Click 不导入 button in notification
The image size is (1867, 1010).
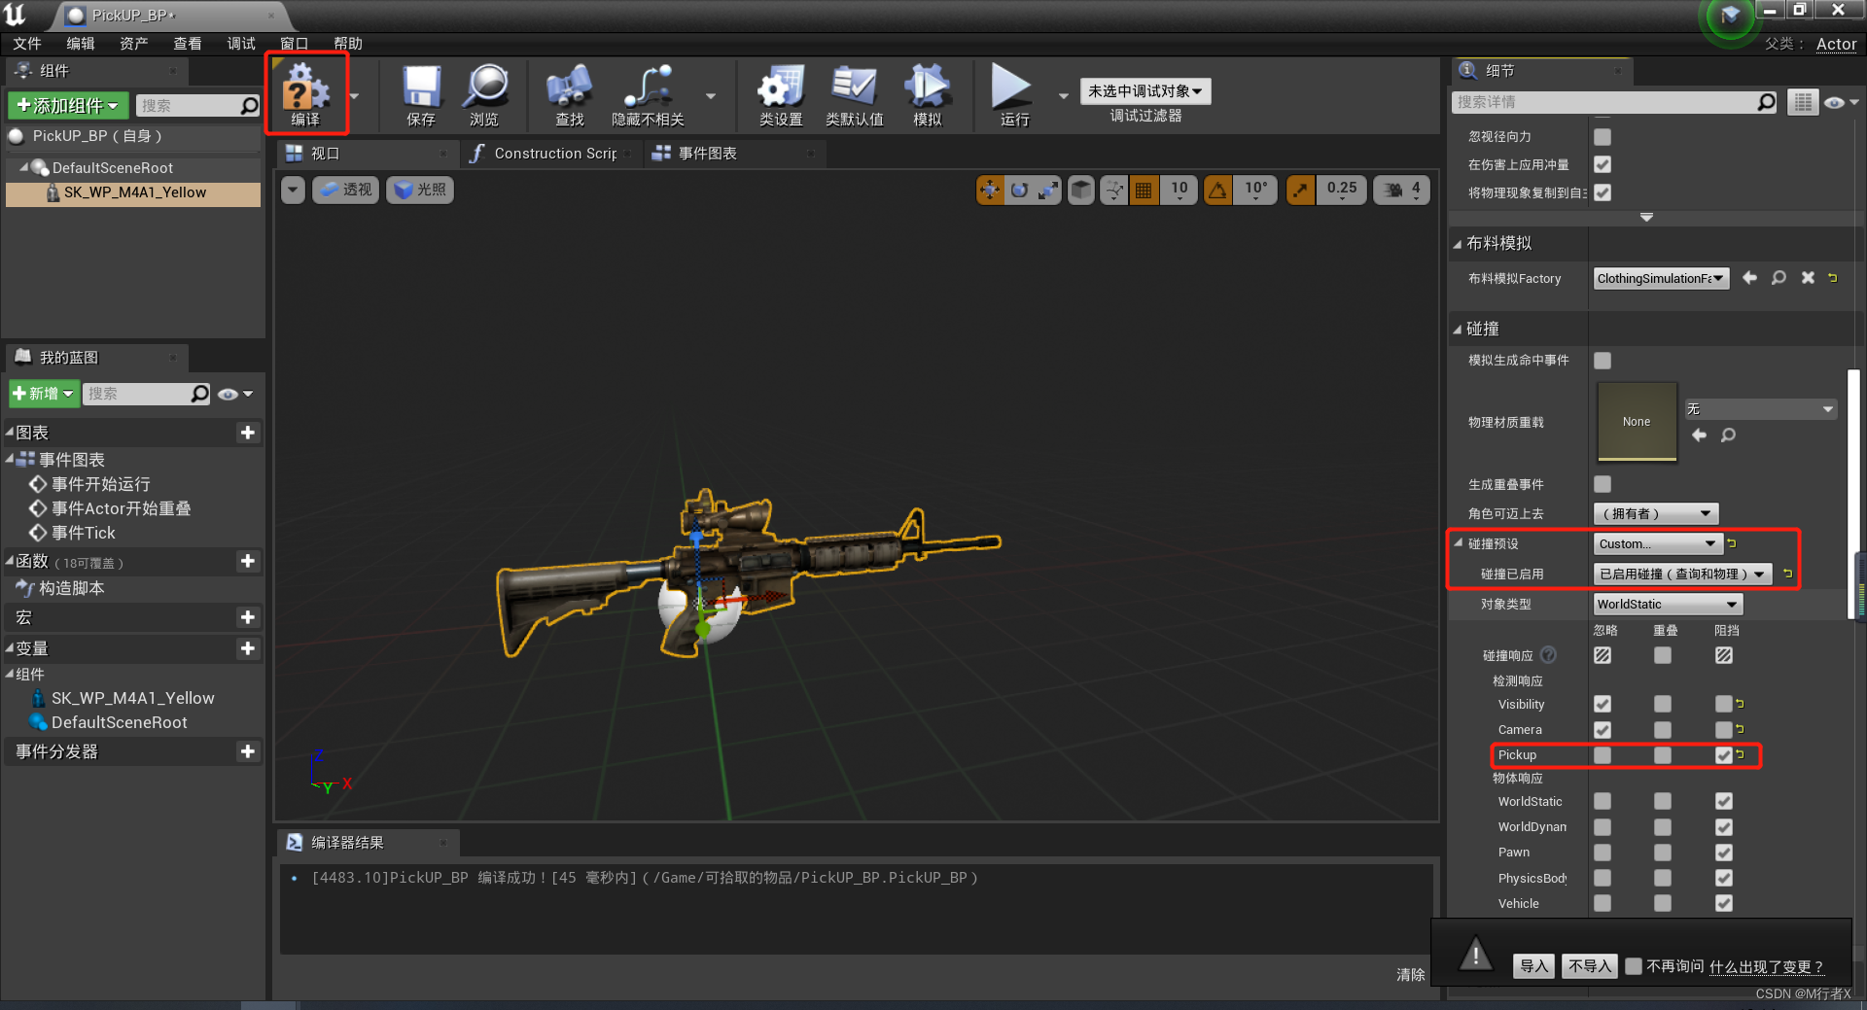1590,966
